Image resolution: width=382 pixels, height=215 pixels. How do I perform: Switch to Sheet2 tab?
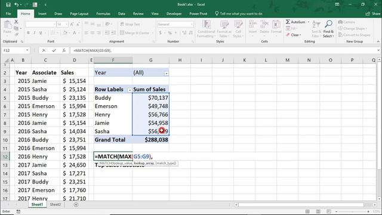tap(56, 204)
